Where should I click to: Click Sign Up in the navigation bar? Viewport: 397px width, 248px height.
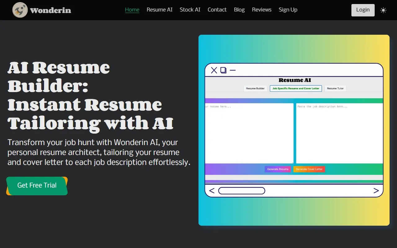(288, 10)
